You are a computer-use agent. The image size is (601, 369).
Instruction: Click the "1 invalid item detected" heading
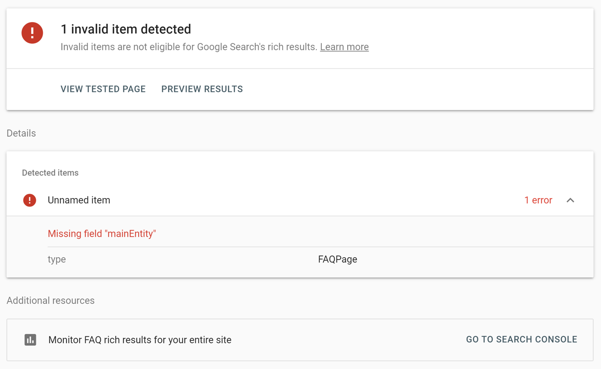pos(125,29)
